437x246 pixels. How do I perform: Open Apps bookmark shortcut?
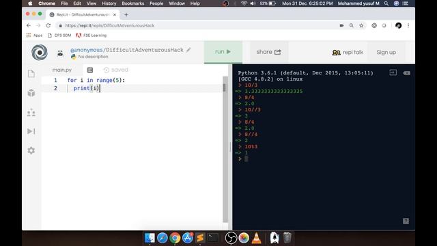34,36
